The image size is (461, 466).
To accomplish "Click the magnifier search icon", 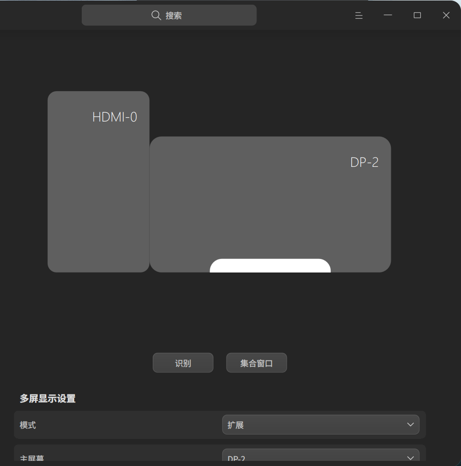I will (156, 15).
